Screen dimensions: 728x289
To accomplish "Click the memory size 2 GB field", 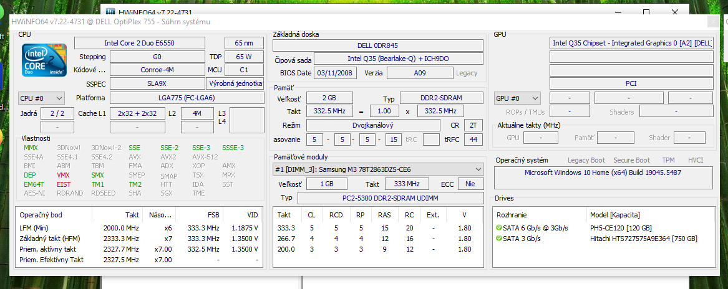I will (329, 98).
